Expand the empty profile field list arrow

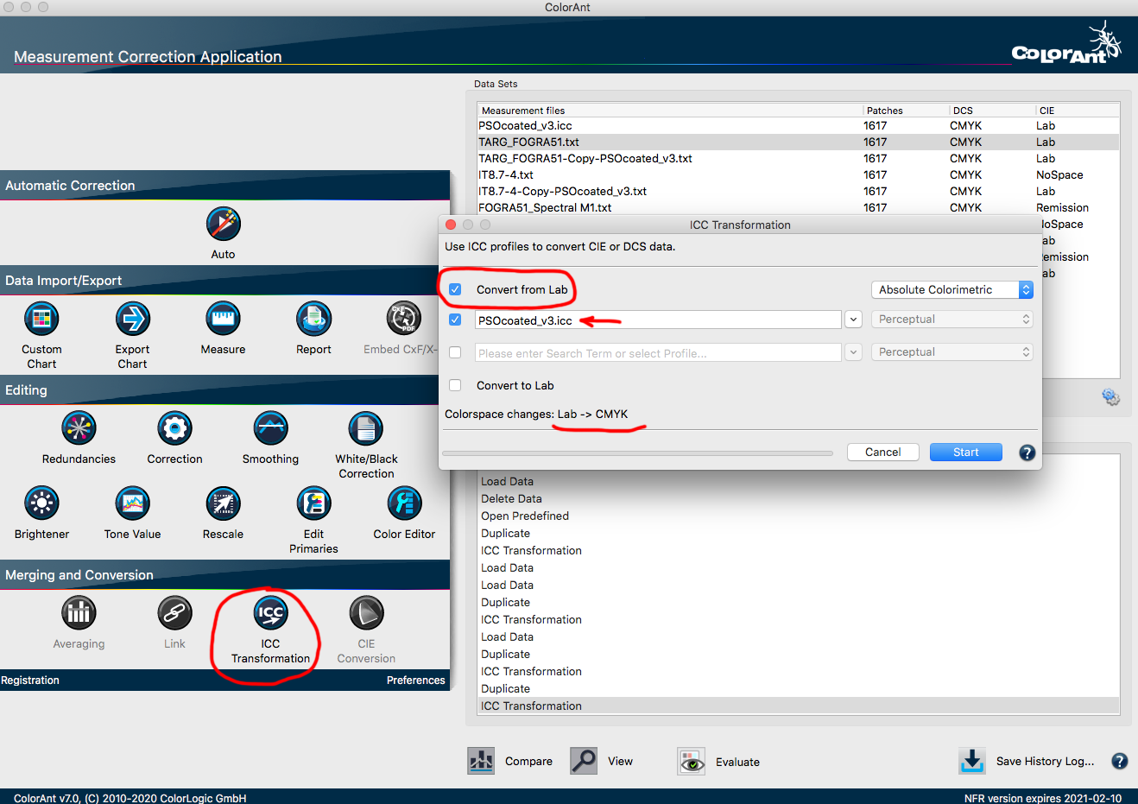click(853, 352)
